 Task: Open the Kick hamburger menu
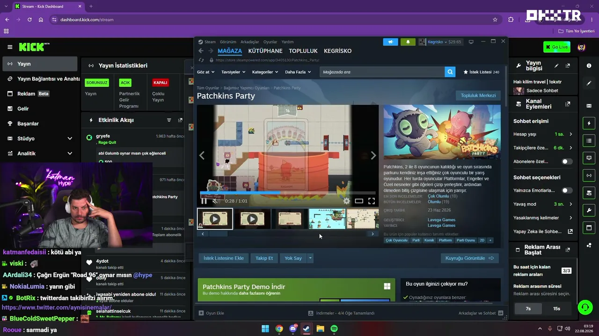(10, 47)
